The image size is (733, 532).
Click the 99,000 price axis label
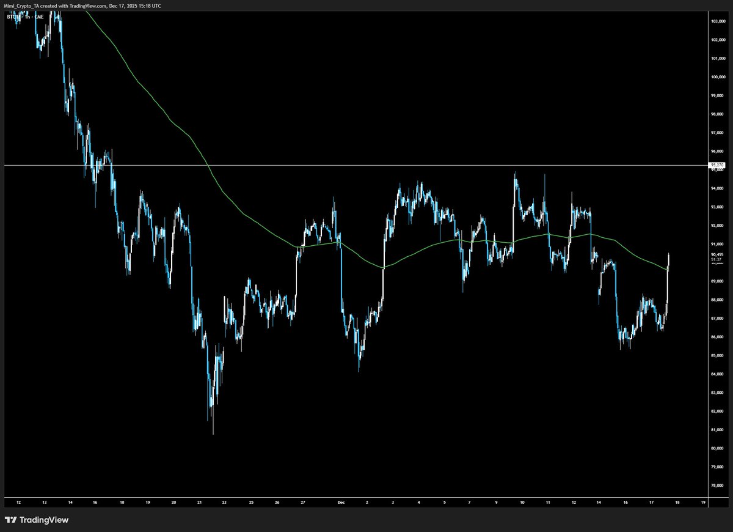[717, 96]
